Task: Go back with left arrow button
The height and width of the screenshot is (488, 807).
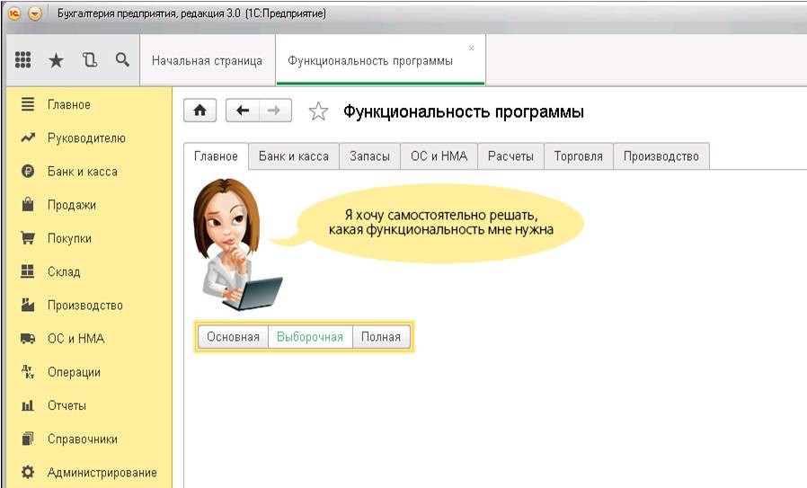Action: point(242,111)
